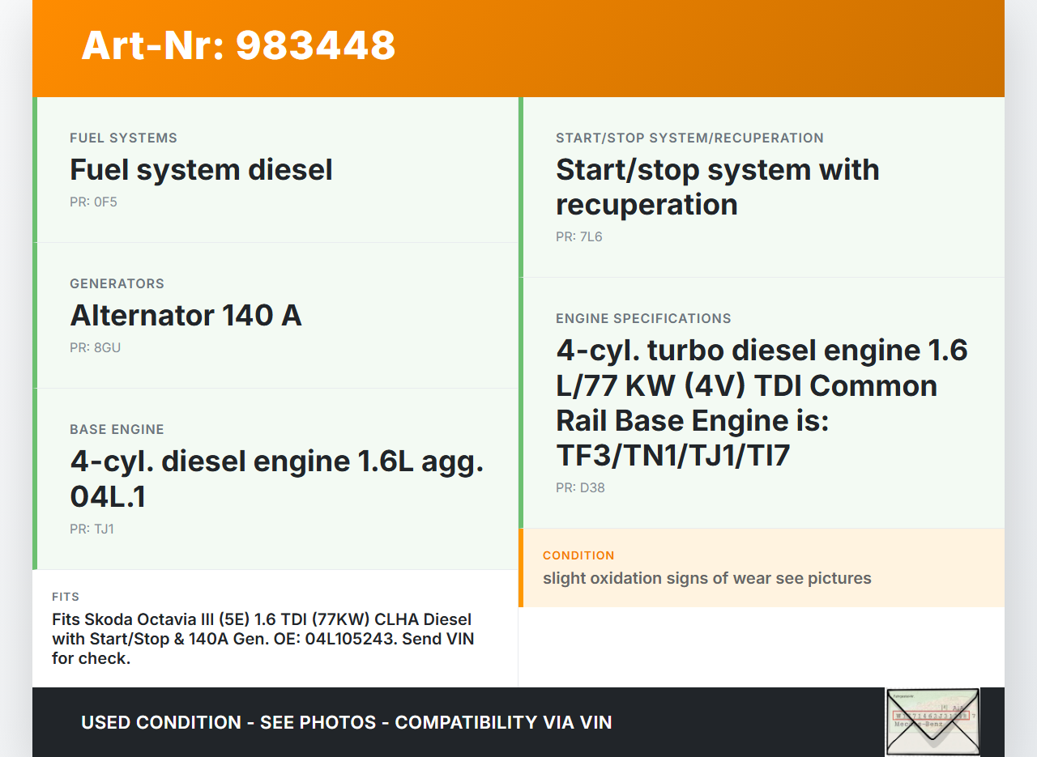Select the 4-cyl. turbo diesel engine heading
Viewport: 1037px width, 757px height.
point(762,402)
